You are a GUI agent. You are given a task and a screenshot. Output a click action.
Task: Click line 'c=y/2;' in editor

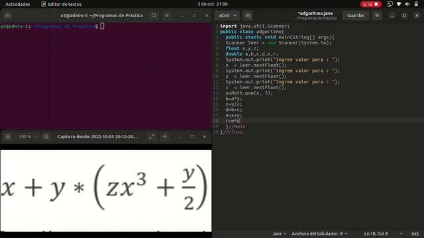point(234,104)
